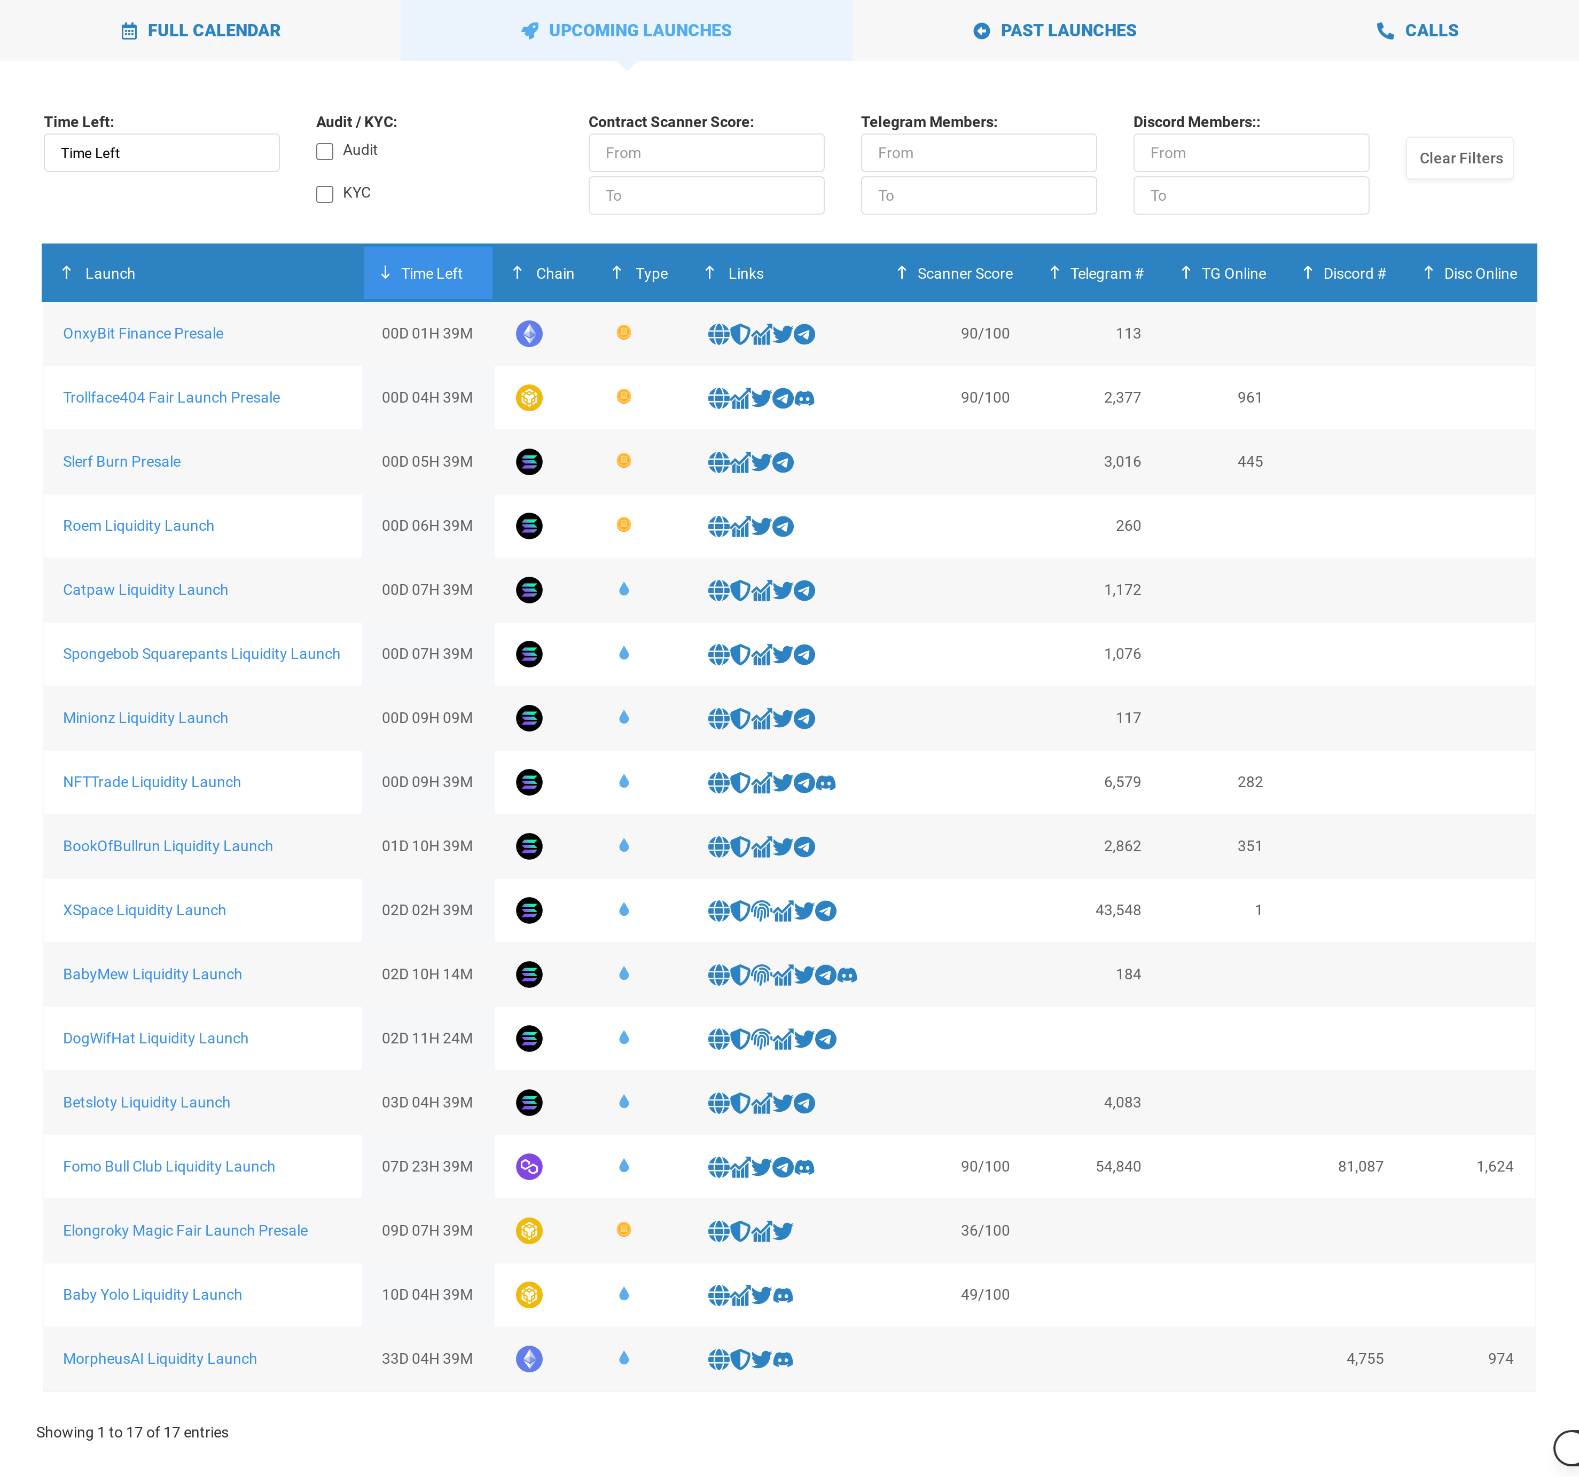
Task: Open the XSpace Liquidity Launch link
Action: [145, 911]
